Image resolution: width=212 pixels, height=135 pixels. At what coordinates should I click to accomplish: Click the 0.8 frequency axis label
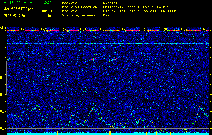pos(2,94)
